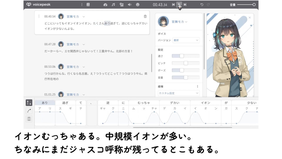Screen dimensions: 282x159
Task: Open 宮舞モカ narrator dropdown in settings panel
Action: click(179, 21)
